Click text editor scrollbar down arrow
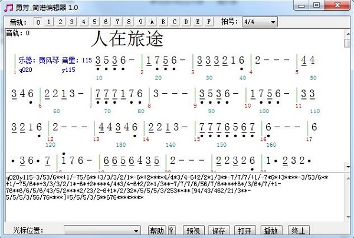This screenshot has width=354, height=238. click(348, 217)
